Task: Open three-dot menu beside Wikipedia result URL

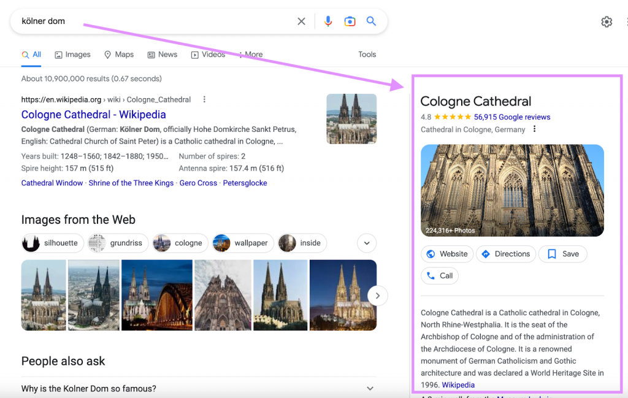Action: [x=204, y=99]
